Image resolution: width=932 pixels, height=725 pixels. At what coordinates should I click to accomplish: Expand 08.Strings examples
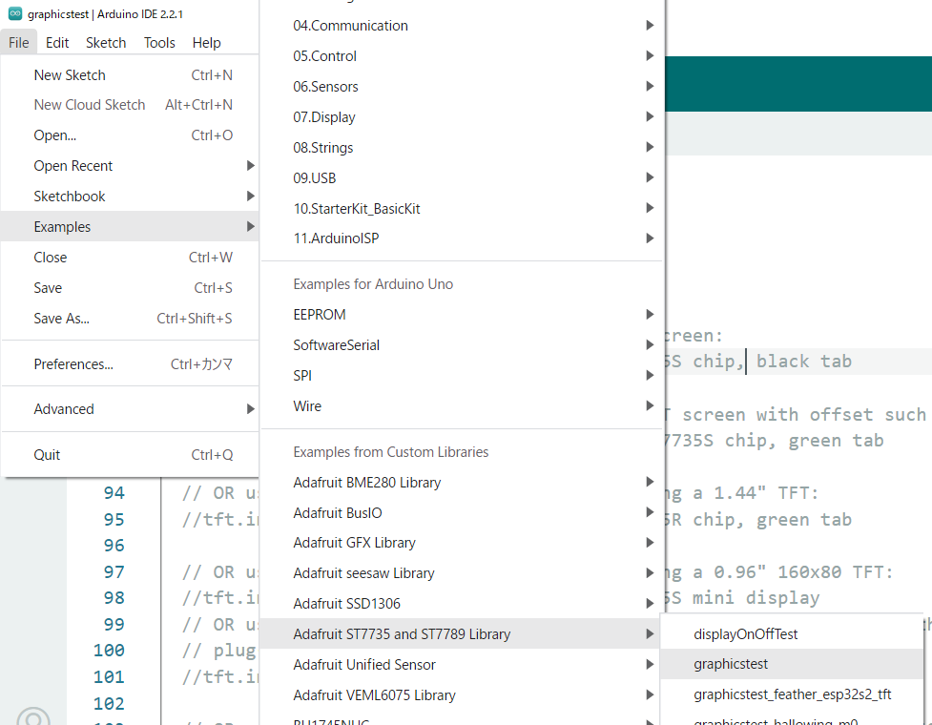(x=462, y=147)
